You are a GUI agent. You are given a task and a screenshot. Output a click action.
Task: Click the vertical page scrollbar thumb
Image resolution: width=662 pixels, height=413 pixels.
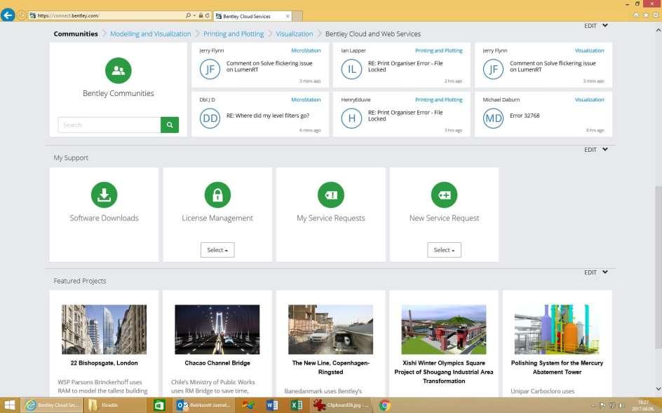pos(658,266)
